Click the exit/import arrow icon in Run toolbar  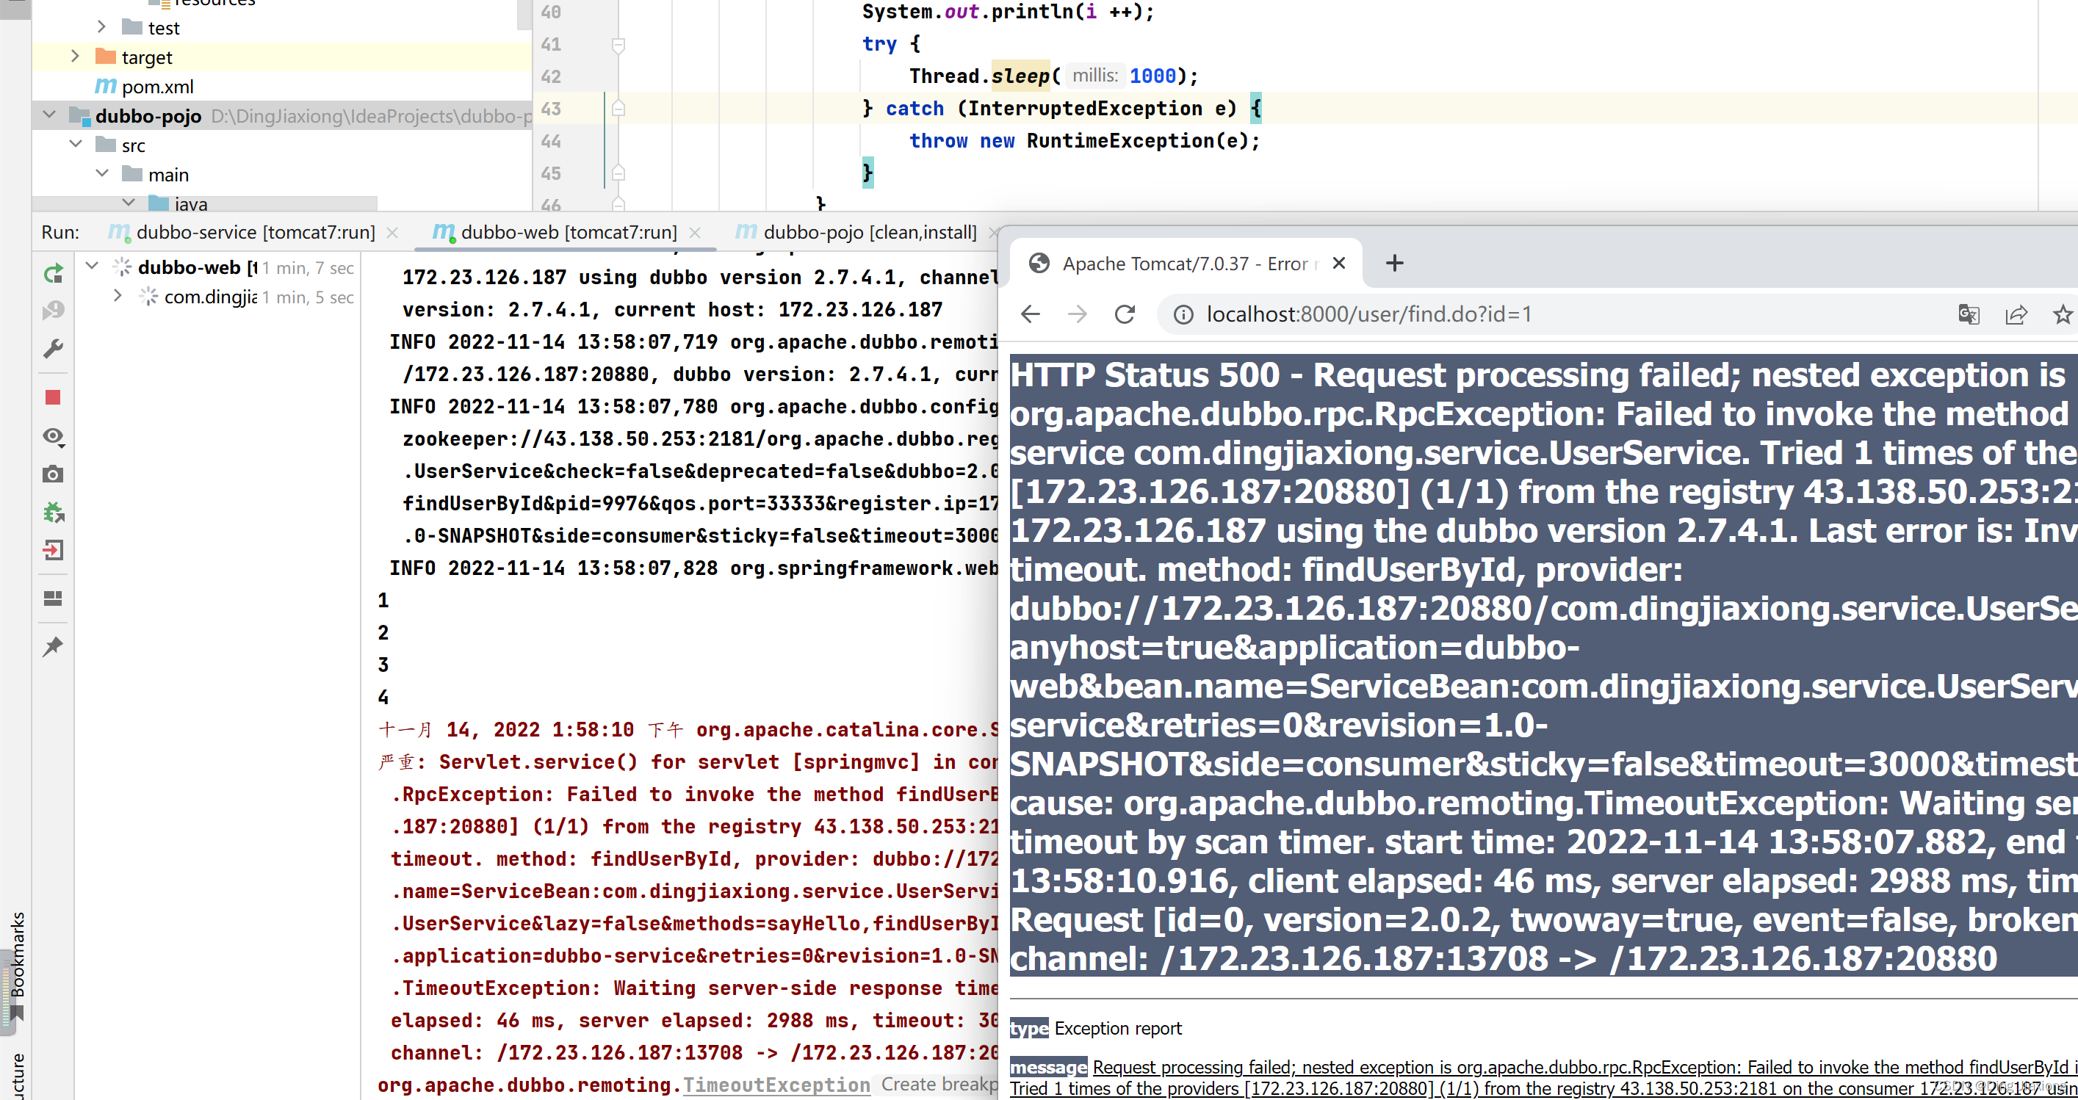(53, 551)
